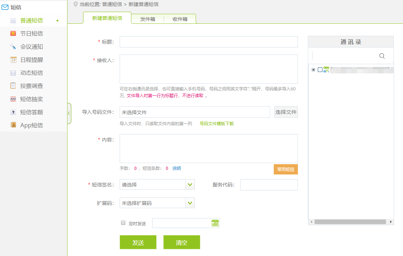Screen dimensions: 403x256
Task: Click the location pin icon beside 当前位置
Action: (x=76, y=4)
